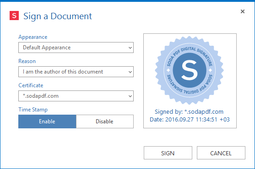Click the 'Sign a Document' title
The image size is (255, 169).
point(58,16)
